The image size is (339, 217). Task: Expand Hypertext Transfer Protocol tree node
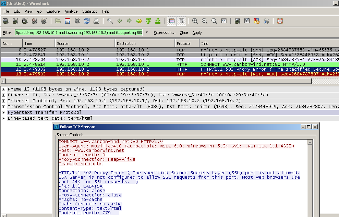pos(3,112)
